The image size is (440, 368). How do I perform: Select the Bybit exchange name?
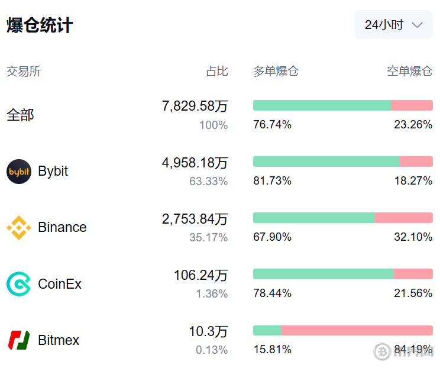tap(53, 172)
